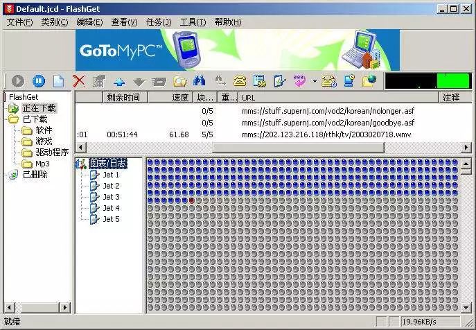476x330 pixels.
Task: Select Jet 4 in the log tree
Action: 111,208
